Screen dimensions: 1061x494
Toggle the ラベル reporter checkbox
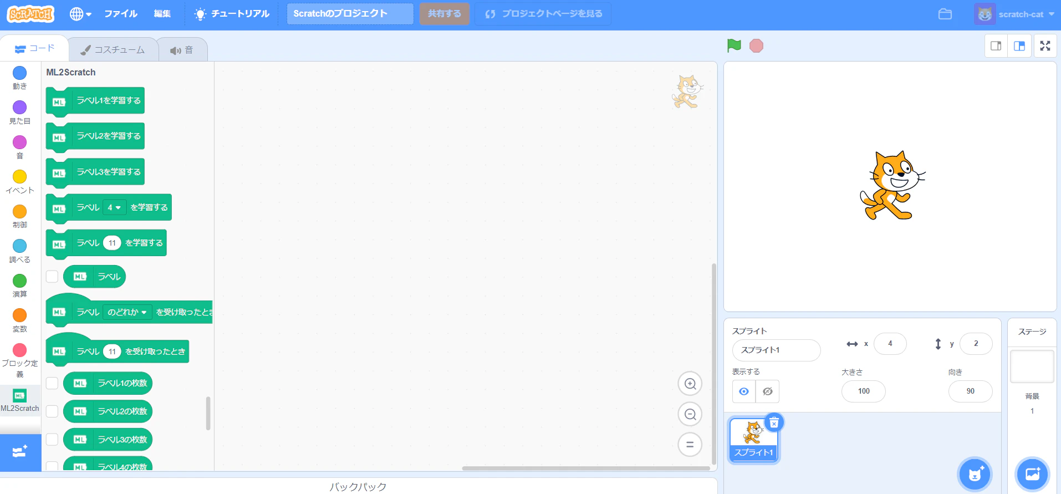(52, 277)
